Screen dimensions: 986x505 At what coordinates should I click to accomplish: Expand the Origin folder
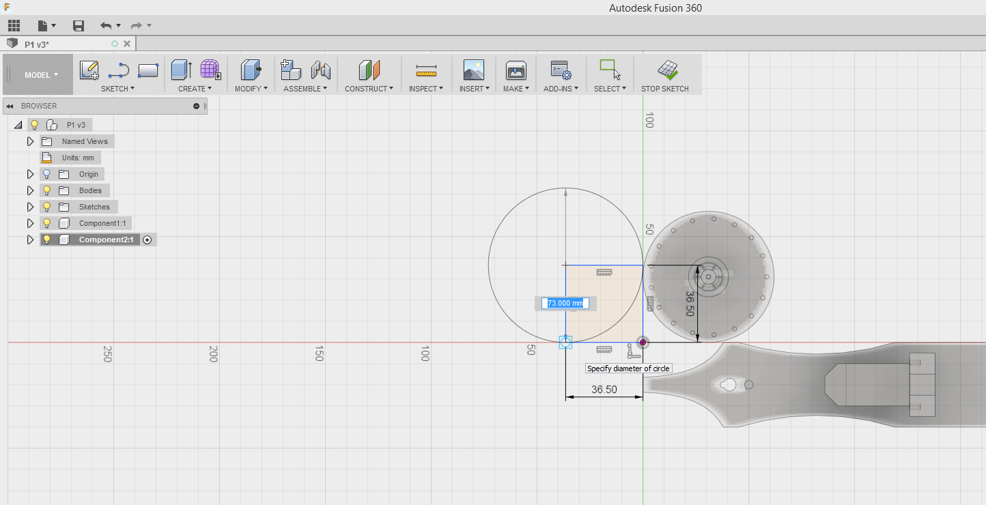click(x=30, y=174)
